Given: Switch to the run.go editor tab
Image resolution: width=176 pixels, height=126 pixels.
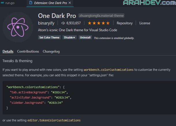Looking at the screenshot, I should pyautogui.click(x=10, y=3).
